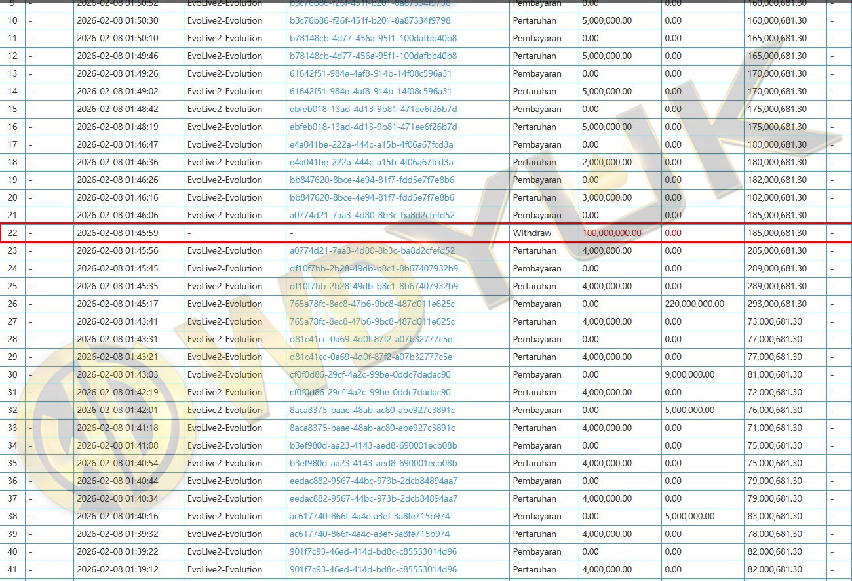Click the 61642f51 transaction ID in row 14

point(370,91)
